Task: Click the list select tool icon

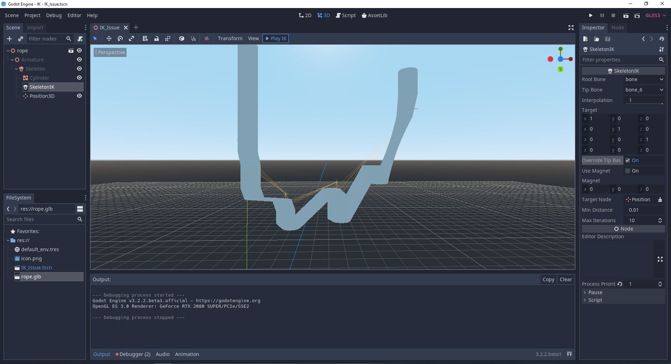Action: pos(145,38)
